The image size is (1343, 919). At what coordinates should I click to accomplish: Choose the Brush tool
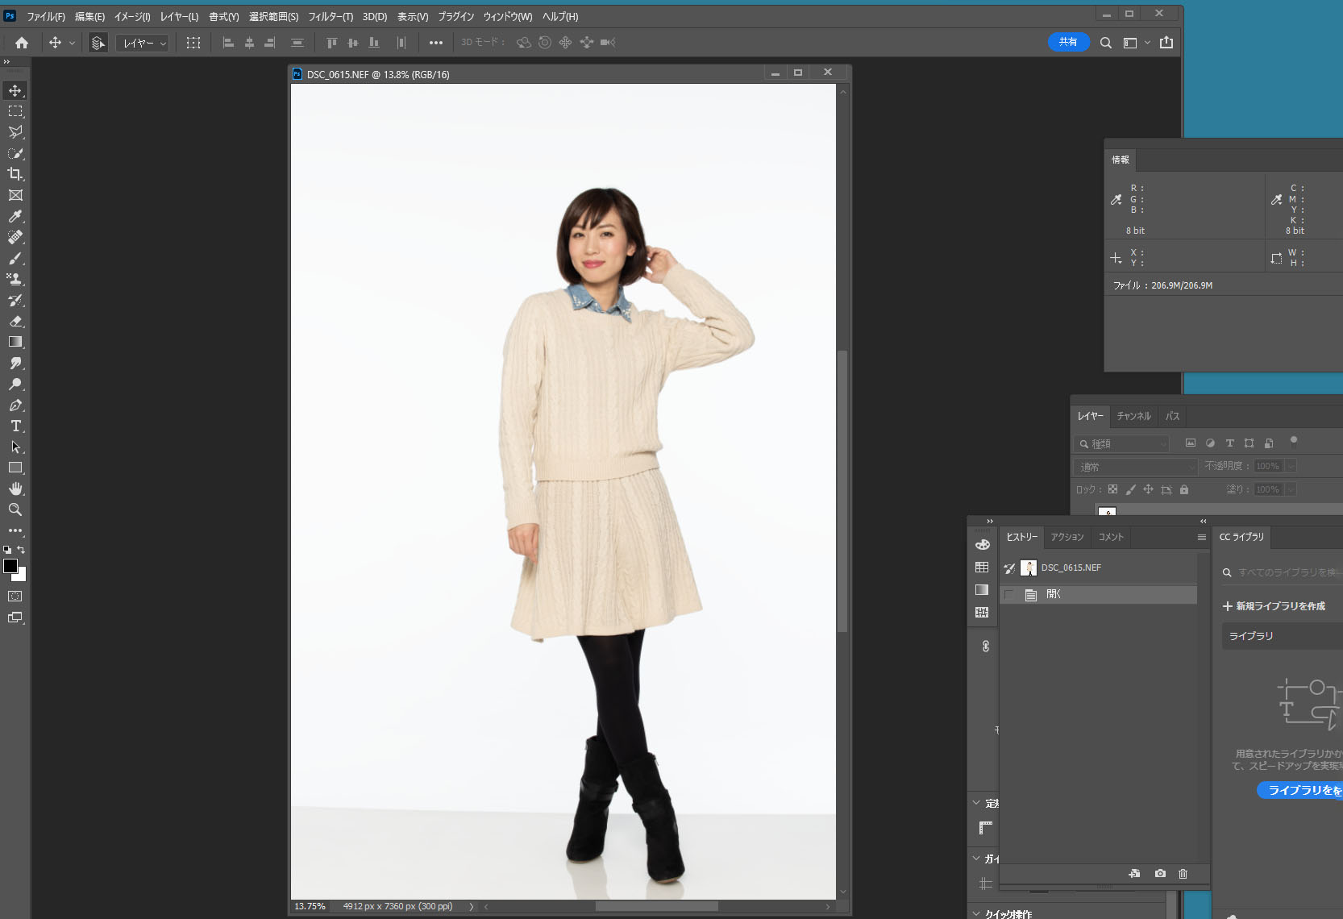click(15, 258)
